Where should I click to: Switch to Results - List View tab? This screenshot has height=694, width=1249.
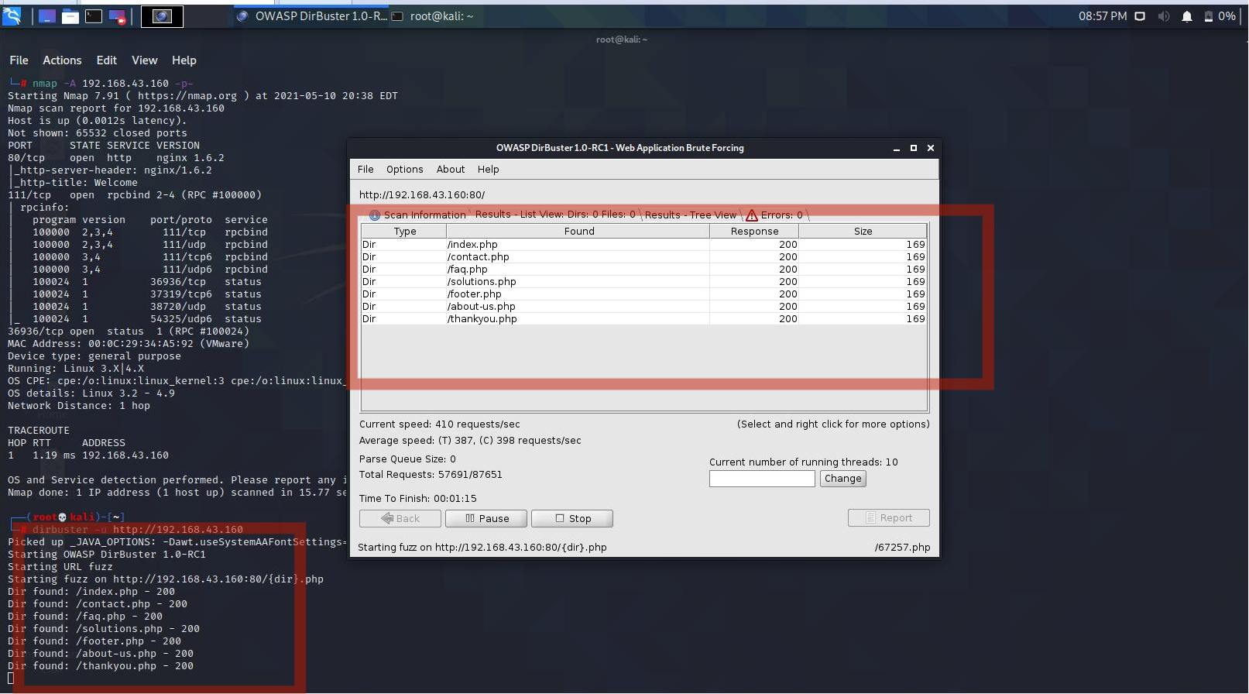click(555, 215)
